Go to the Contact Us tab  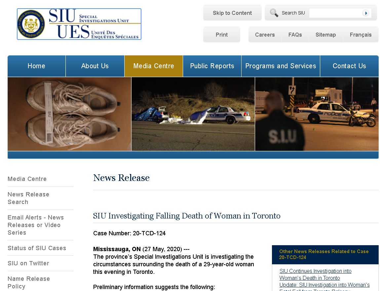click(x=349, y=66)
